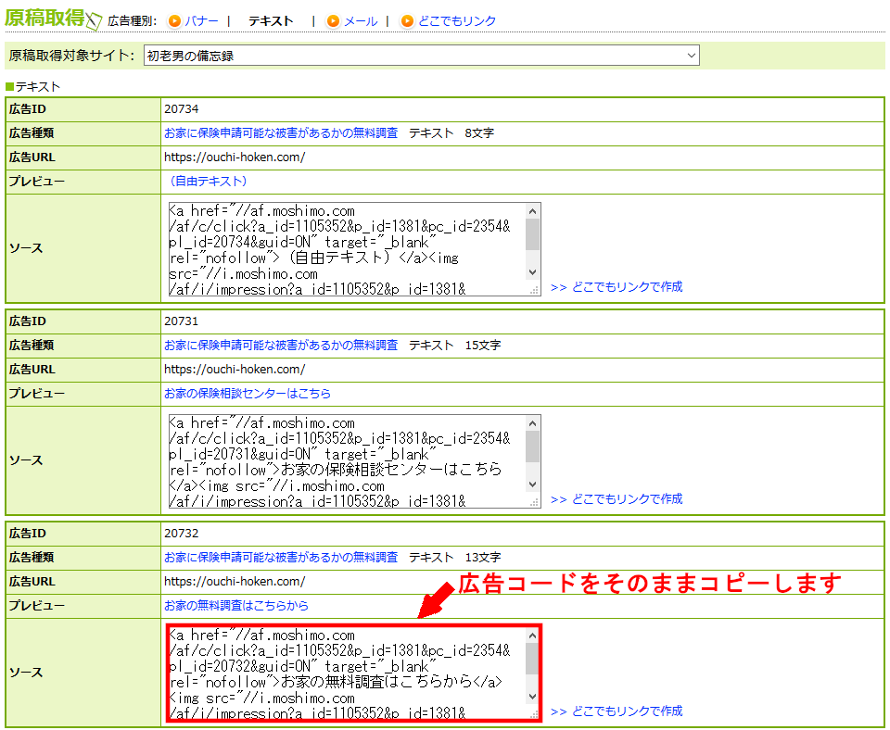Open ad name link for ad 20732
This screenshot has height=730, width=890.
pyautogui.click(x=281, y=558)
